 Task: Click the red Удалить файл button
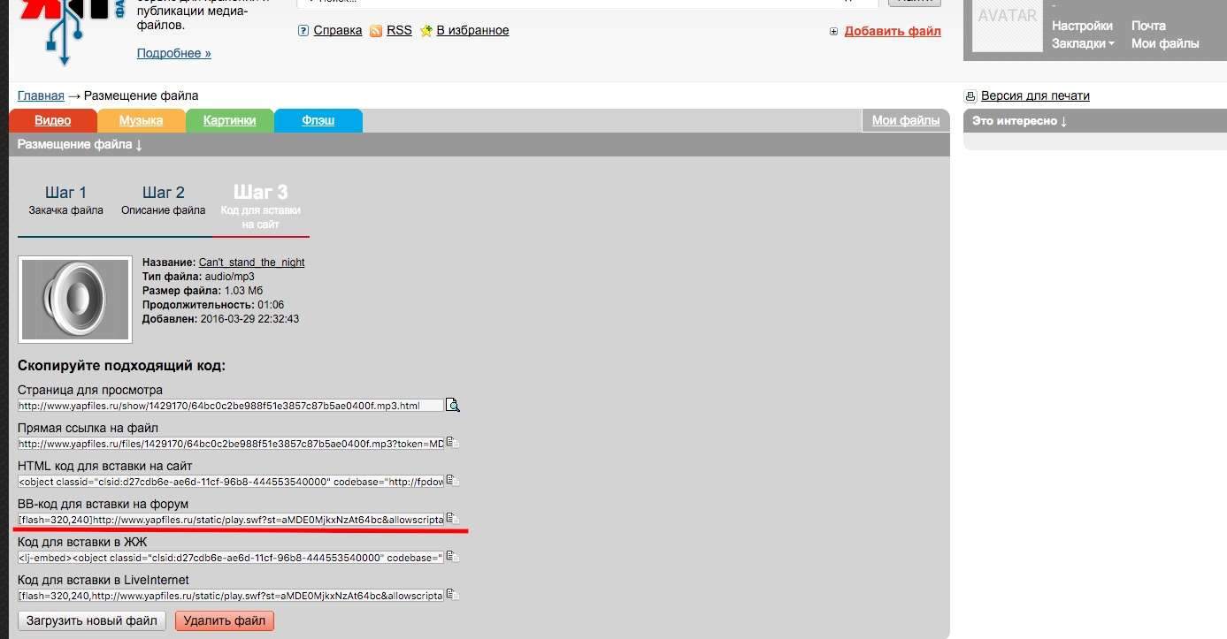[x=226, y=620]
